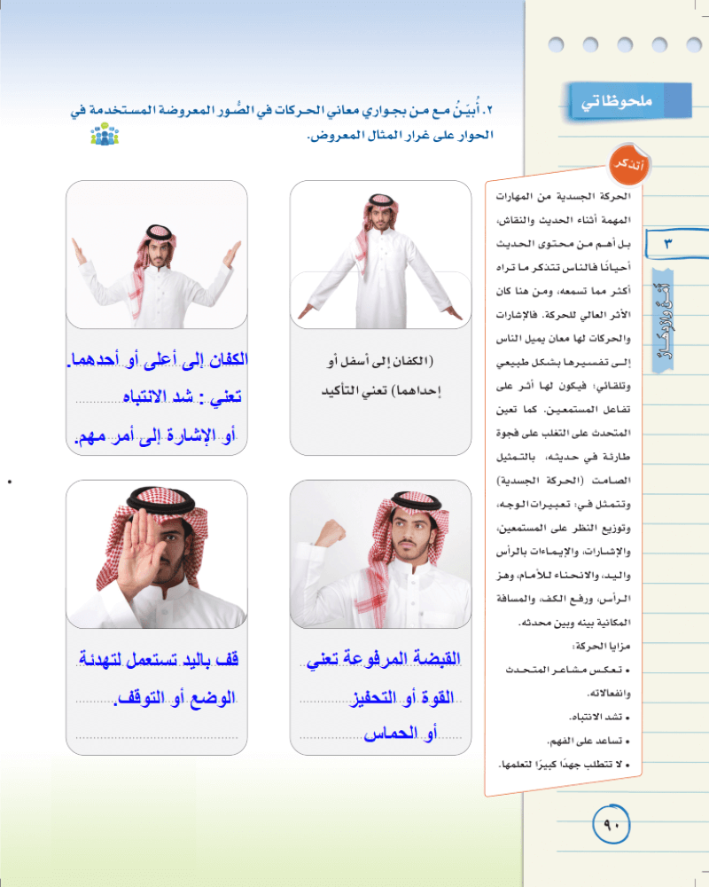Click the sidebar line 'الصامت (الحركة الجسدية)'

click(x=563, y=480)
